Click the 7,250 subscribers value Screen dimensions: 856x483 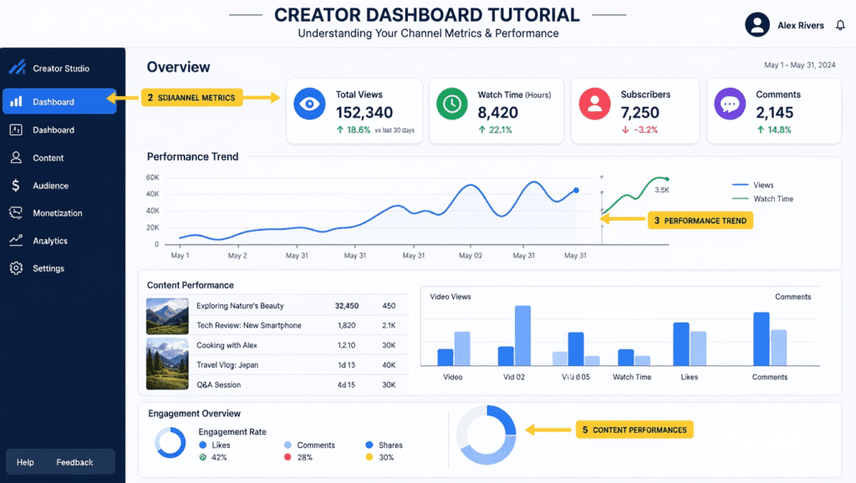pyautogui.click(x=639, y=113)
